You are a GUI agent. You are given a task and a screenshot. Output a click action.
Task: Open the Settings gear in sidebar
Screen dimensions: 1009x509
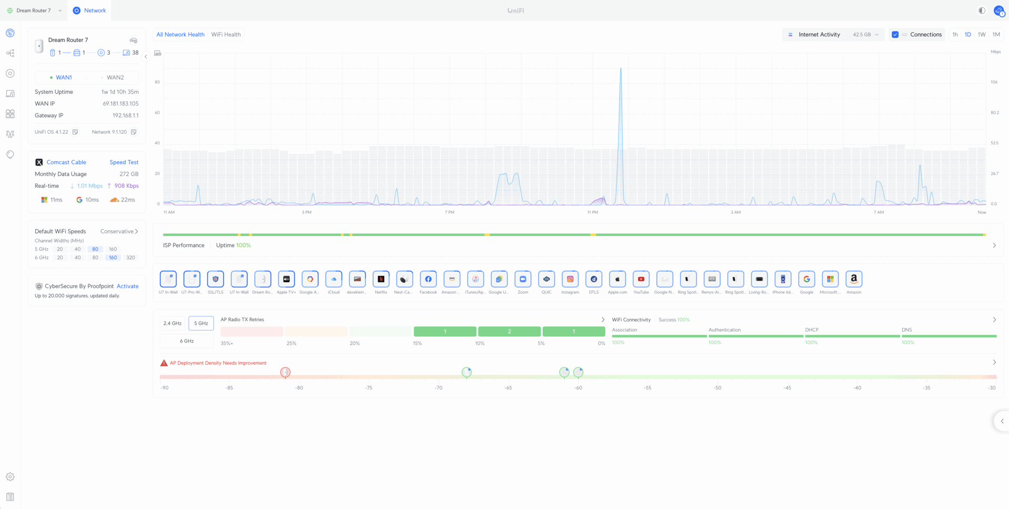[x=10, y=477]
